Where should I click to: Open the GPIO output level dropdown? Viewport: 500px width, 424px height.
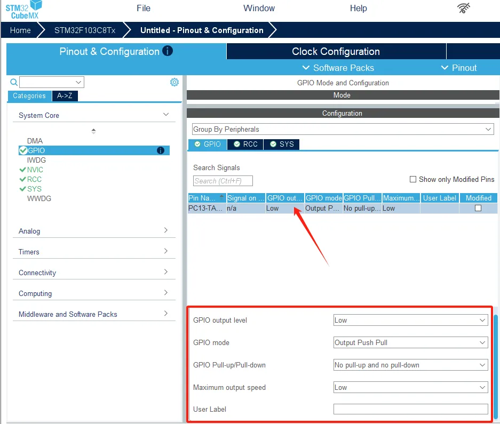tap(410, 321)
